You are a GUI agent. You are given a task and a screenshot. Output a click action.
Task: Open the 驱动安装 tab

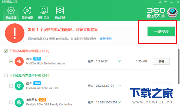coord(11,13)
